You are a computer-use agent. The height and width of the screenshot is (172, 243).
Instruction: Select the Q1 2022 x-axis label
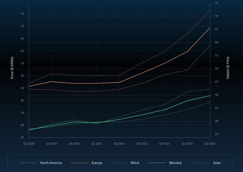[187, 144]
